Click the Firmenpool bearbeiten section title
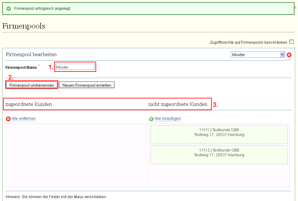The height and width of the screenshot is (201, 298). coord(31,55)
